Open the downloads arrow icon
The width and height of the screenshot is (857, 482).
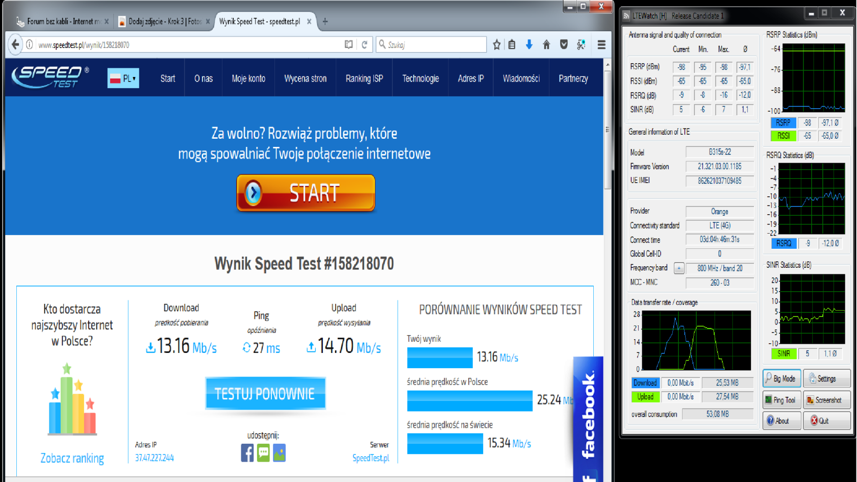click(529, 45)
